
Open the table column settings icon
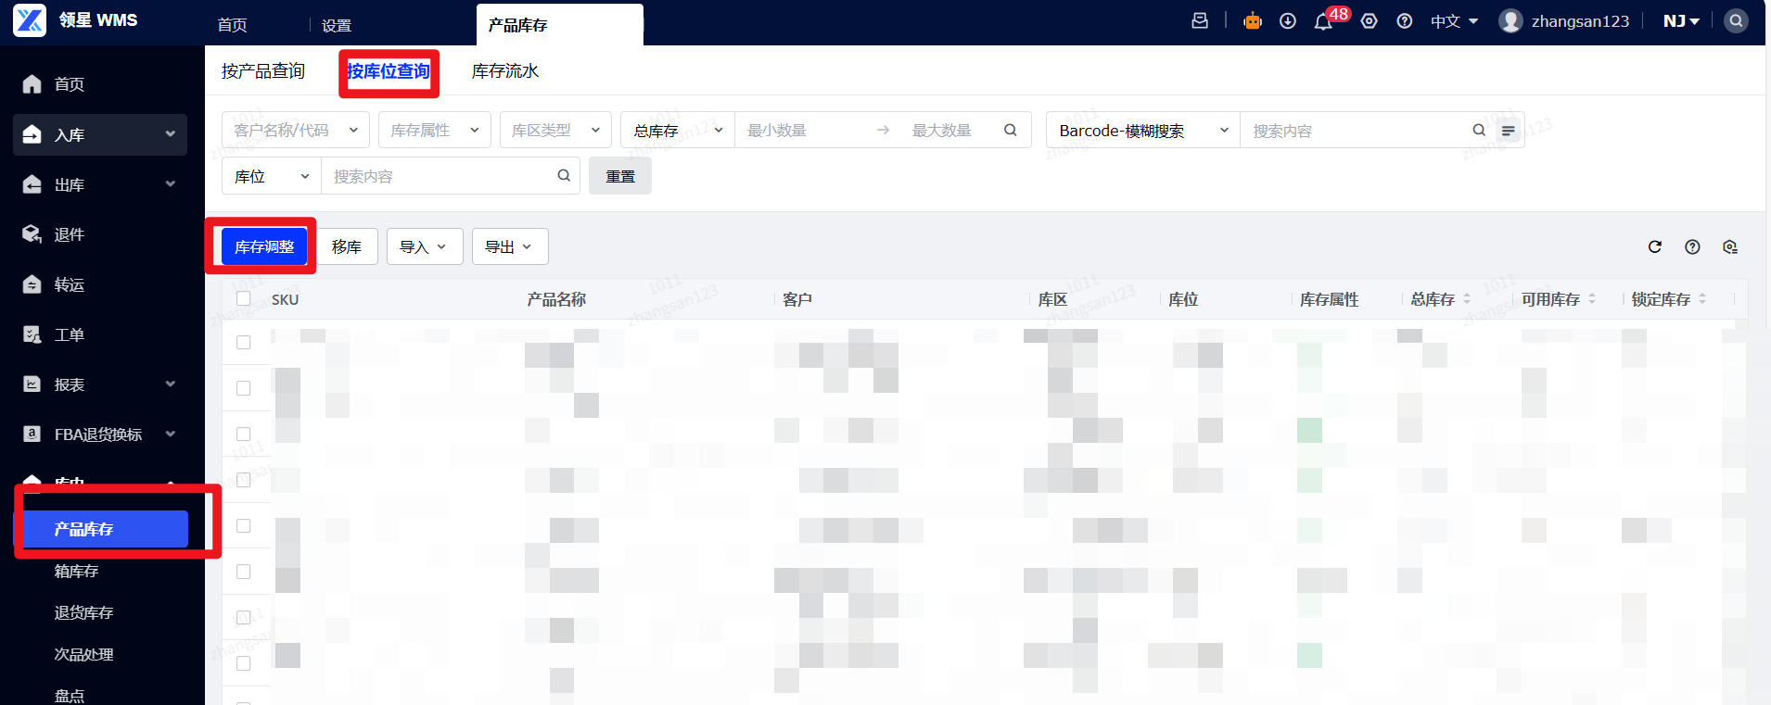(1729, 246)
